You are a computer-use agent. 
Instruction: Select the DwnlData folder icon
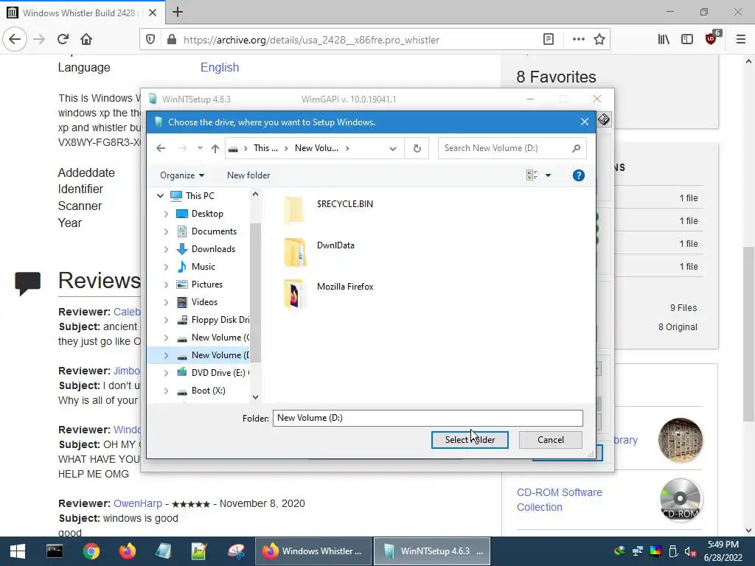[x=295, y=252]
